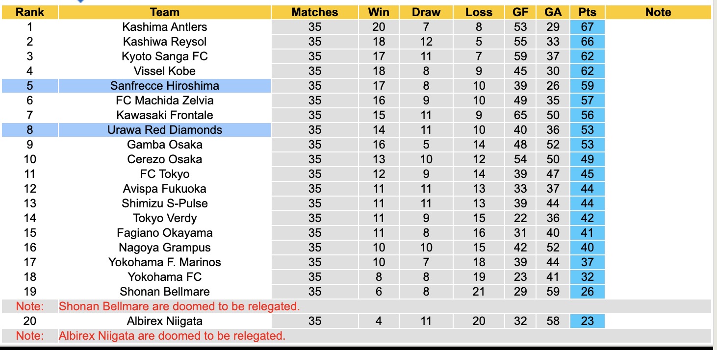Open the Vissel Kobe team entry
Screen dimensions: 717x350
point(165,71)
